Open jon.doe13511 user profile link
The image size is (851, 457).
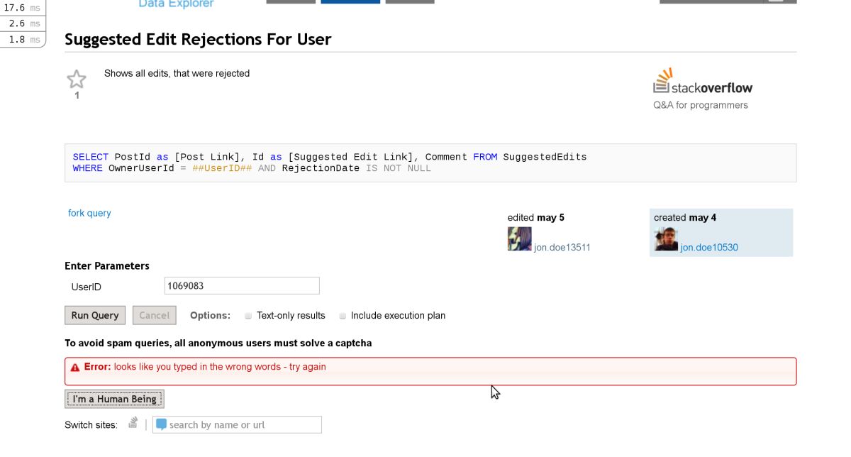[562, 248]
